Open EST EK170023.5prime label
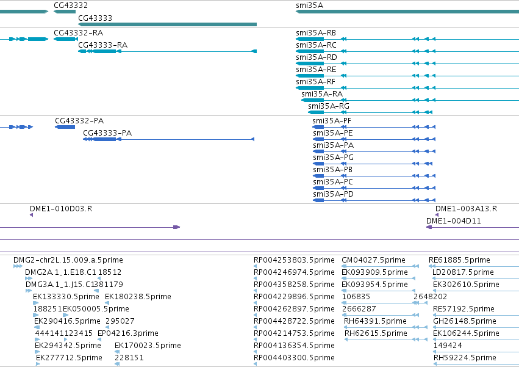 pyautogui.click(x=148, y=346)
